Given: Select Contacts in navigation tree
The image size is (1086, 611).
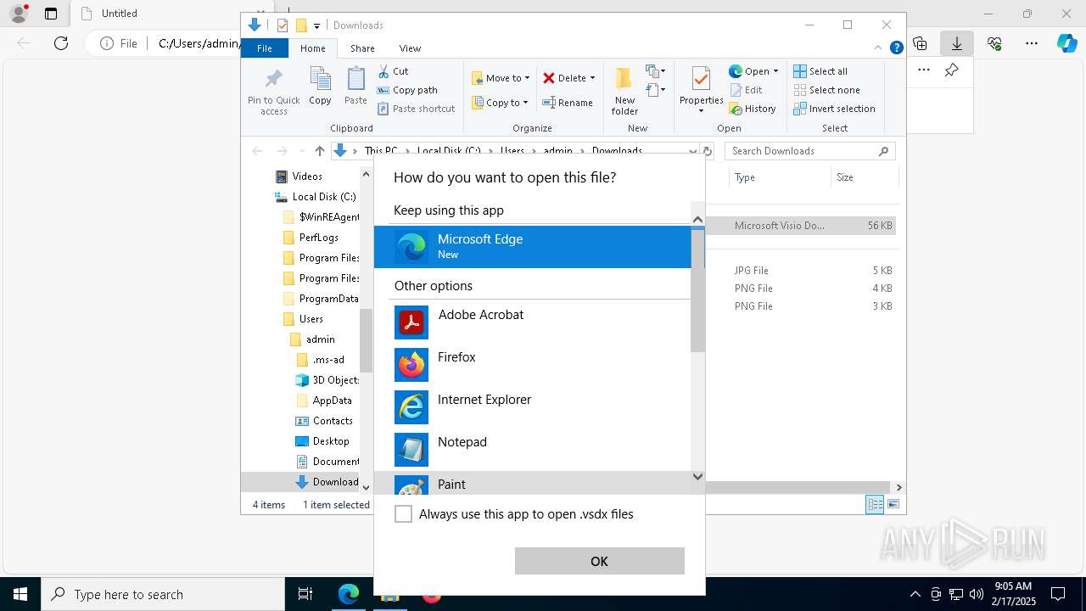Looking at the screenshot, I should tap(324, 421).
